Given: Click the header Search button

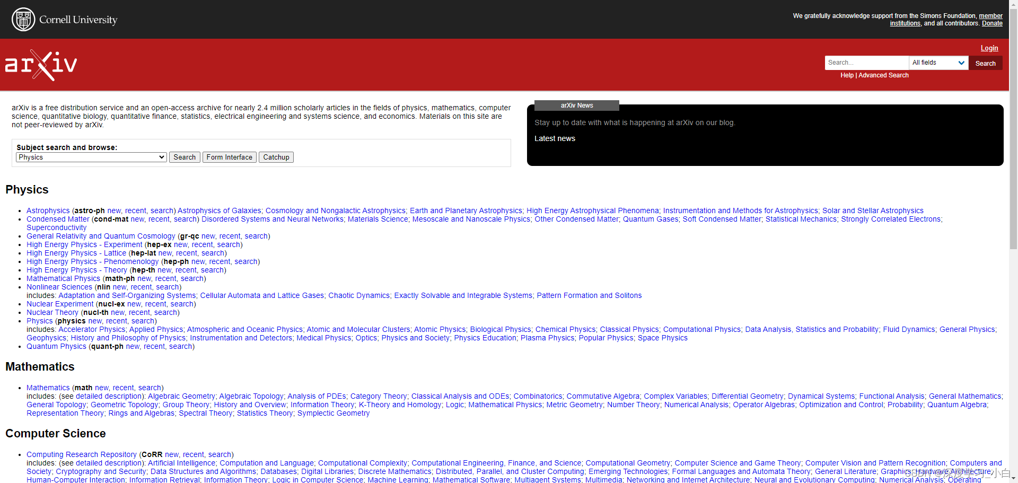Looking at the screenshot, I should point(985,63).
